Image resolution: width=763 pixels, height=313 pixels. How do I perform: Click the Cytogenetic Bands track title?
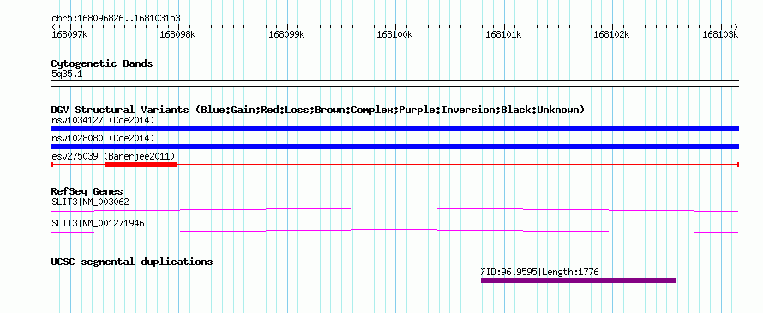coord(102,63)
